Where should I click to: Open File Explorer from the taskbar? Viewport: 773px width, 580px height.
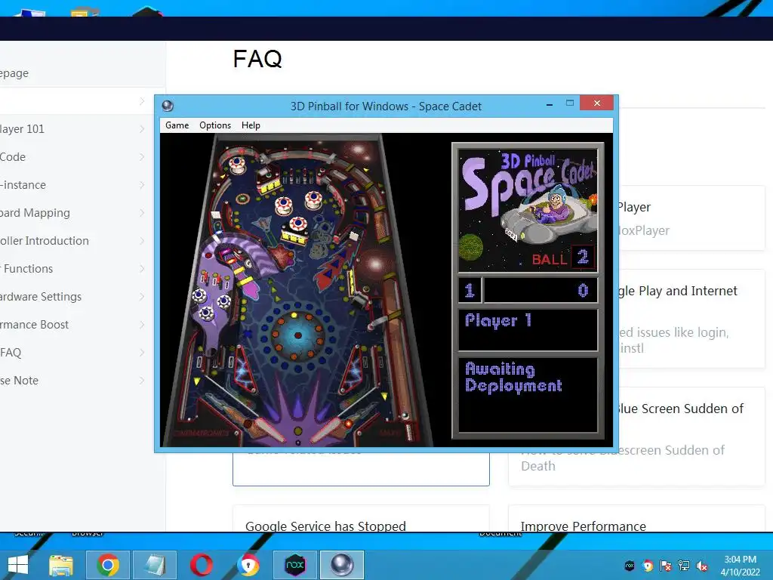(x=61, y=565)
